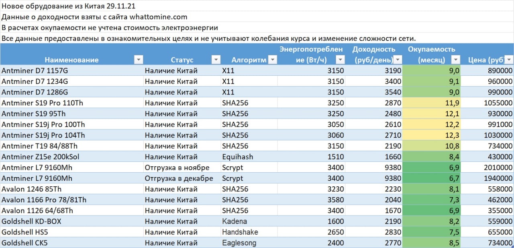Select algorithm cell 'Equihash'
The width and height of the screenshot is (514, 248).
249,157
